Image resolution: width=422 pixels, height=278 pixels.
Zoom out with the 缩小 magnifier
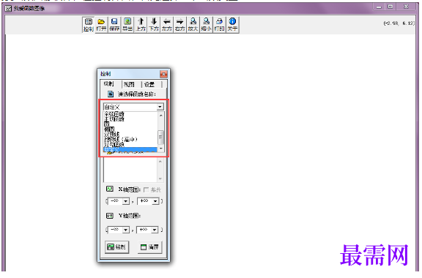pyautogui.click(x=206, y=24)
